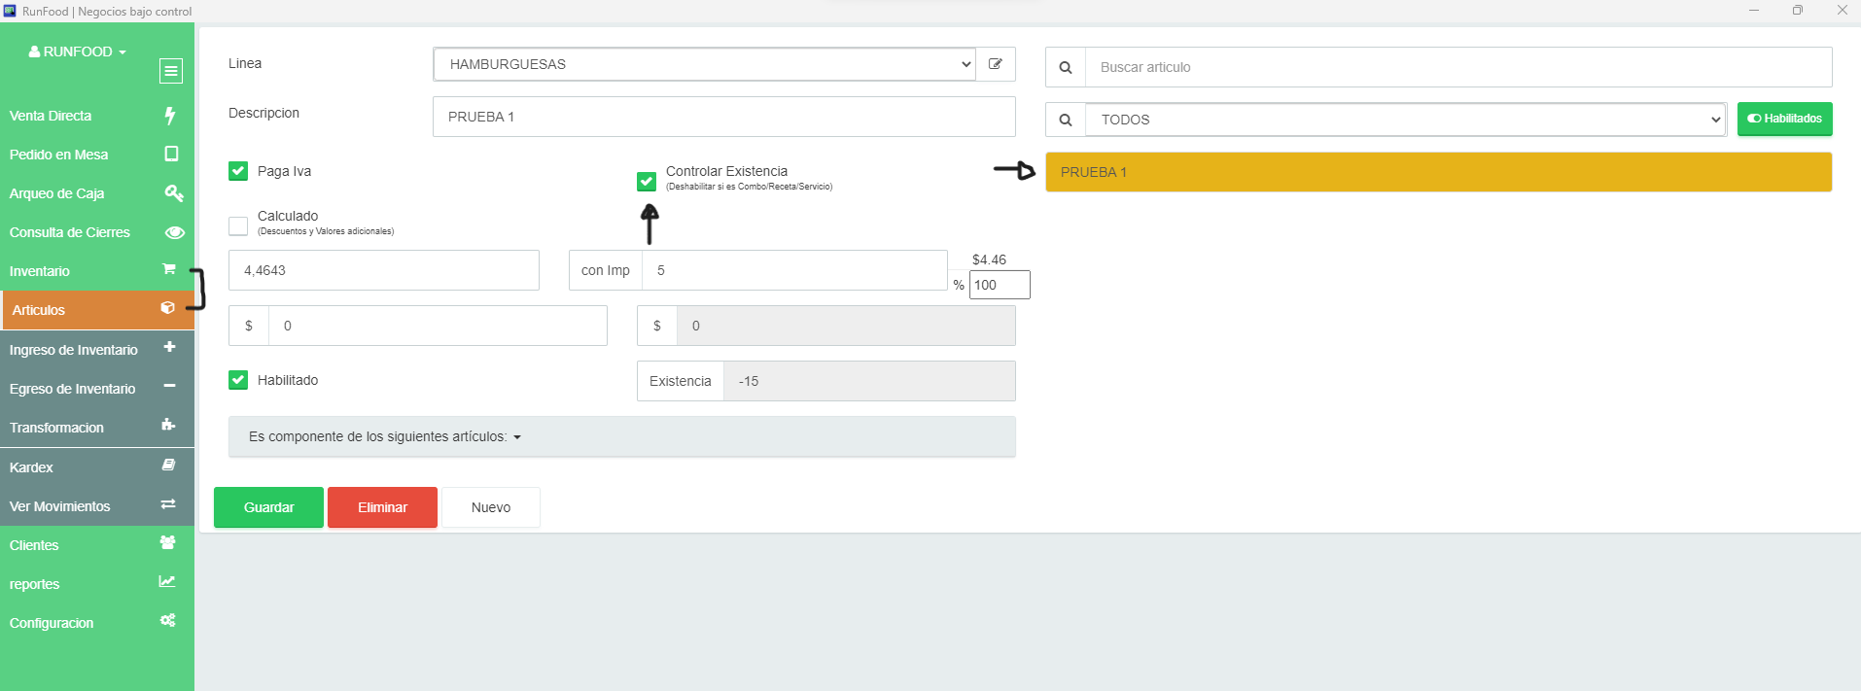Click the hamburger menu icon in sidebar
This screenshot has width=1861, height=691.
[171, 71]
